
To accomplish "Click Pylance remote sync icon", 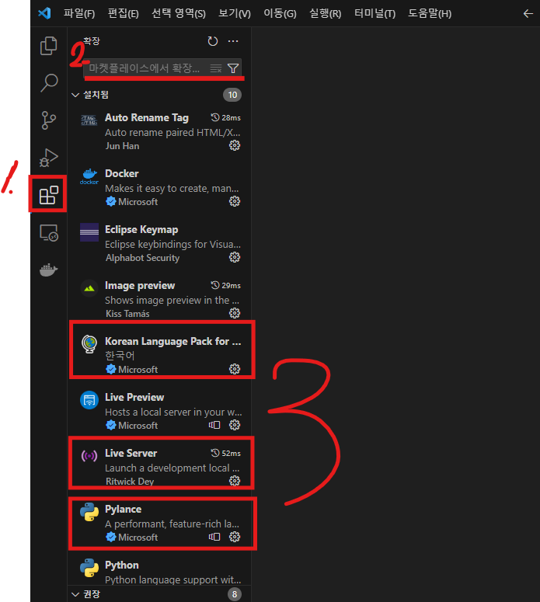I will [214, 537].
